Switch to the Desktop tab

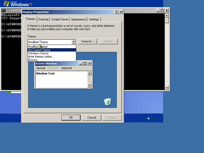43,19
